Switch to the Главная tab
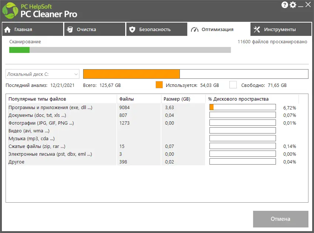 coord(33,29)
